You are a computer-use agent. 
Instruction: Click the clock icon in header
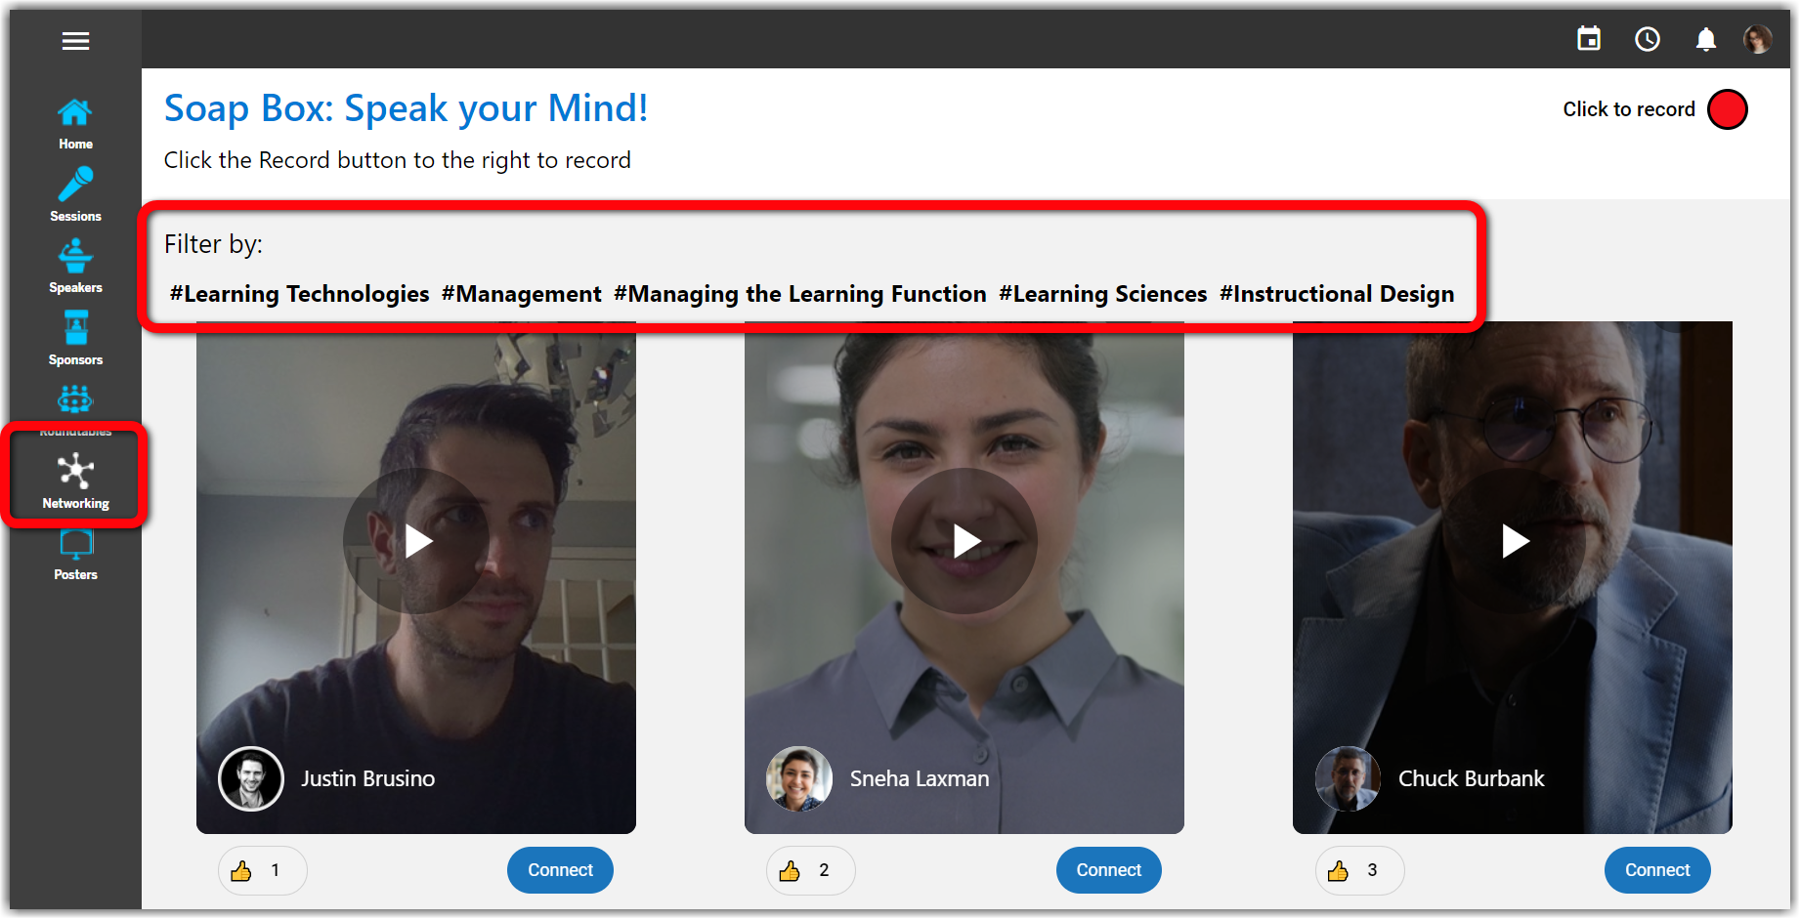tap(1648, 39)
